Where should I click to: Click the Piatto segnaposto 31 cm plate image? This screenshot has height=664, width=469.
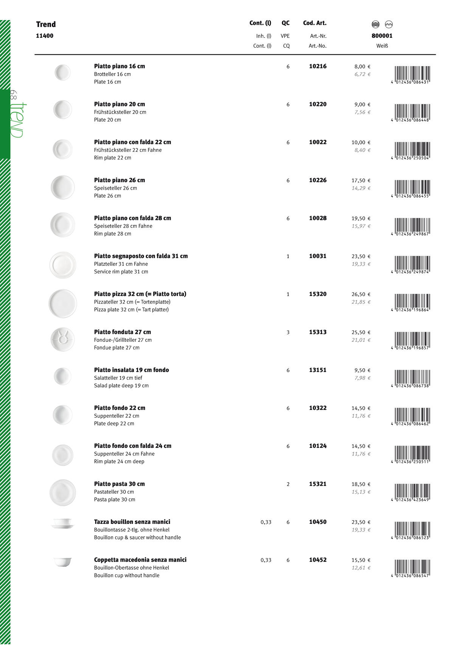coord(63,265)
